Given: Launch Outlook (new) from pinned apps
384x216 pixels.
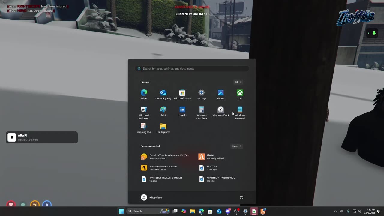Looking at the screenshot, I should pyautogui.click(x=163, y=94).
